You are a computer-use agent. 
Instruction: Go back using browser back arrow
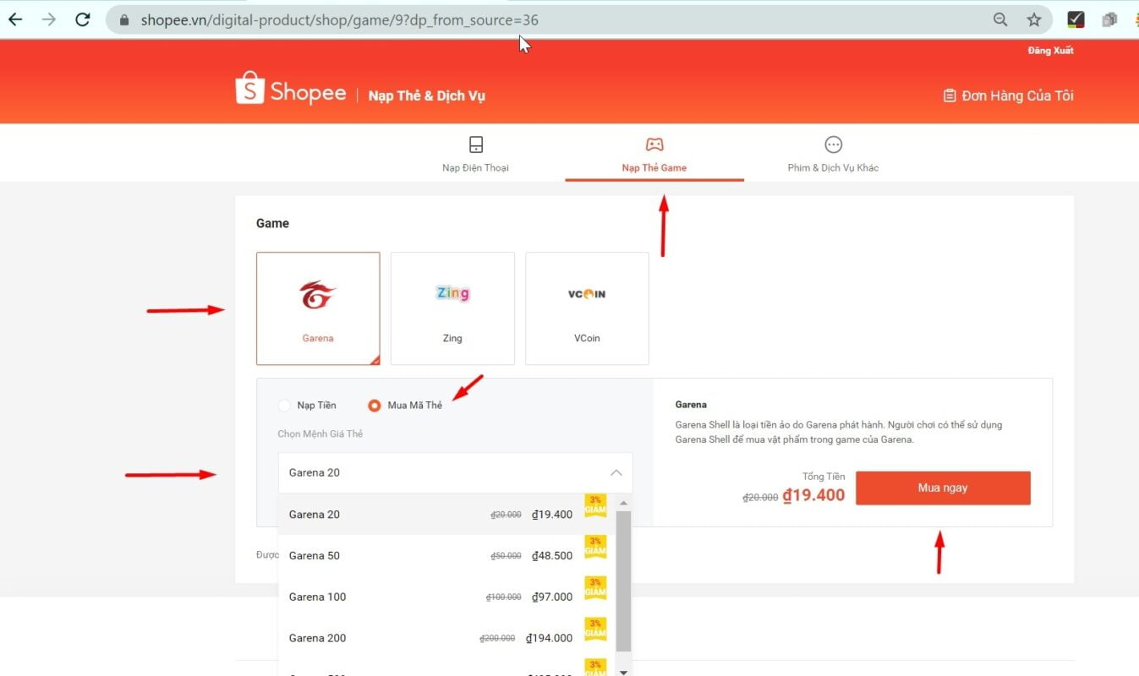click(x=15, y=19)
